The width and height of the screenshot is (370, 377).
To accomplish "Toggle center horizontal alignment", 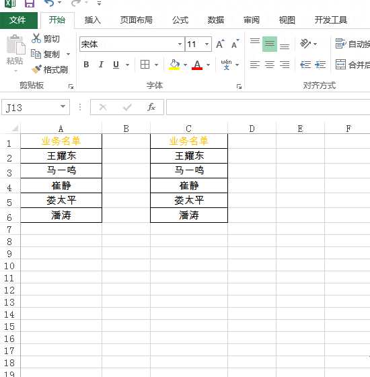I will 270,65.
